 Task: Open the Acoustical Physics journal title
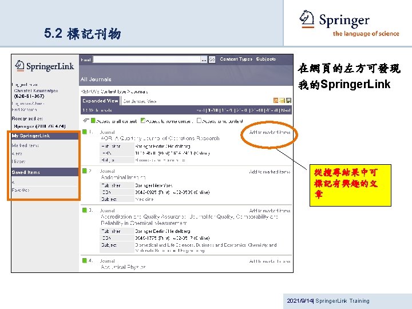pos(123,267)
